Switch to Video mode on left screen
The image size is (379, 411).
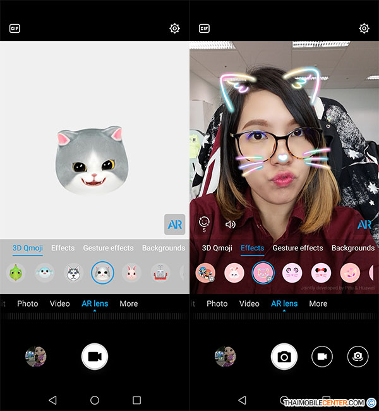pyautogui.click(x=60, y=304)
